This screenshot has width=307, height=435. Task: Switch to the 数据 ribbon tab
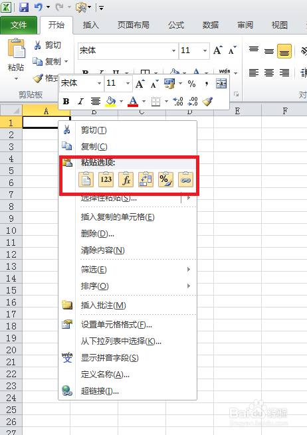coord(211,25)
